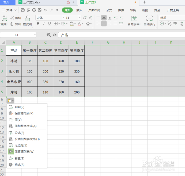Image resolution: width=185 pixels, height=176 pixels.
Task: Choose 值(V) paste option
Action: 27,120
